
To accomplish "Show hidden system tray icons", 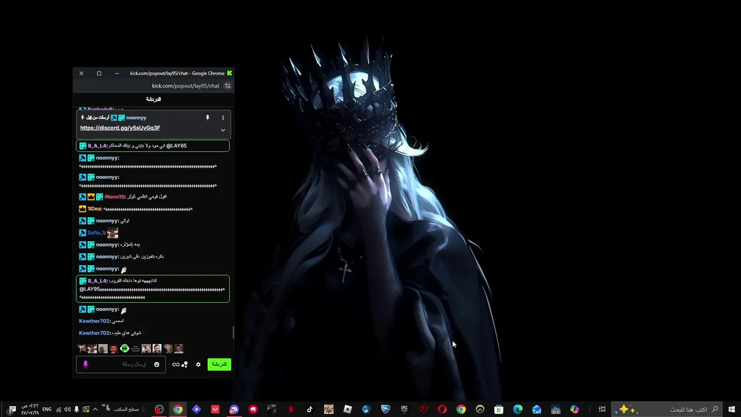I will 95,409.
